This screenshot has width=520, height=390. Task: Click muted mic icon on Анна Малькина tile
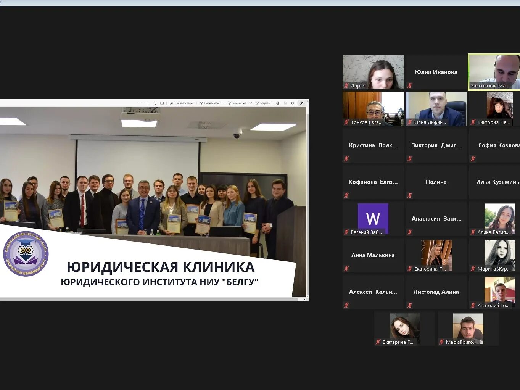(346, 269)
